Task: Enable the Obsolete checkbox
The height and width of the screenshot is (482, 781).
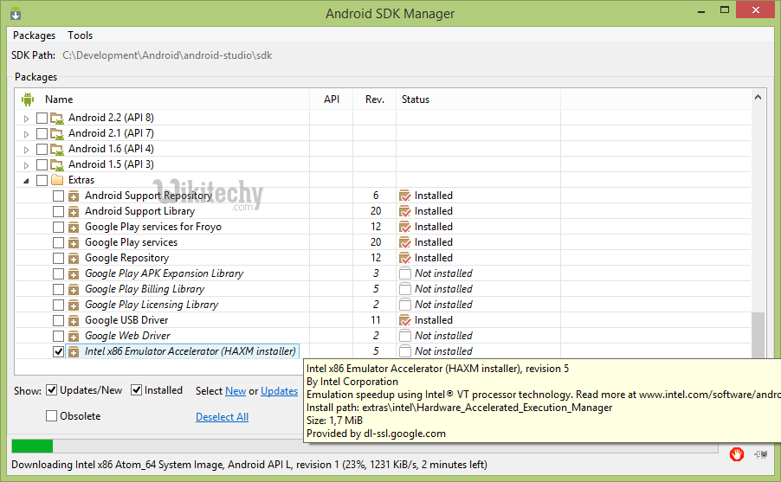Action: click(52, 416)
